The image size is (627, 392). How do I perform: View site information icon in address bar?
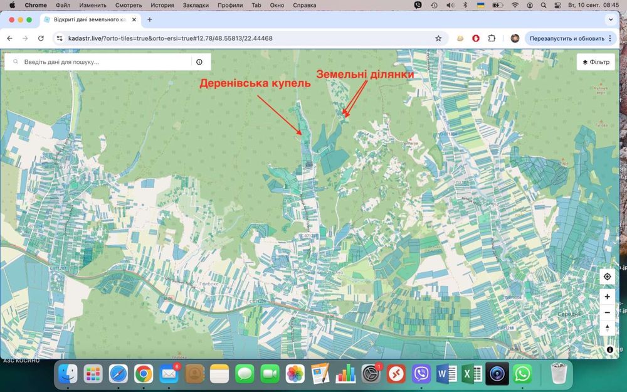coord(60,38)
